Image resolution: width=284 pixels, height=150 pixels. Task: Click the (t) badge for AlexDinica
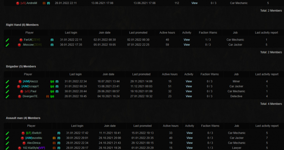(59, 143)
